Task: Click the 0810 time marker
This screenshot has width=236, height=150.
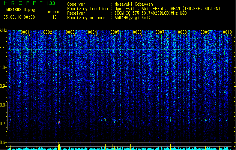Action: [x=227, y=32]
